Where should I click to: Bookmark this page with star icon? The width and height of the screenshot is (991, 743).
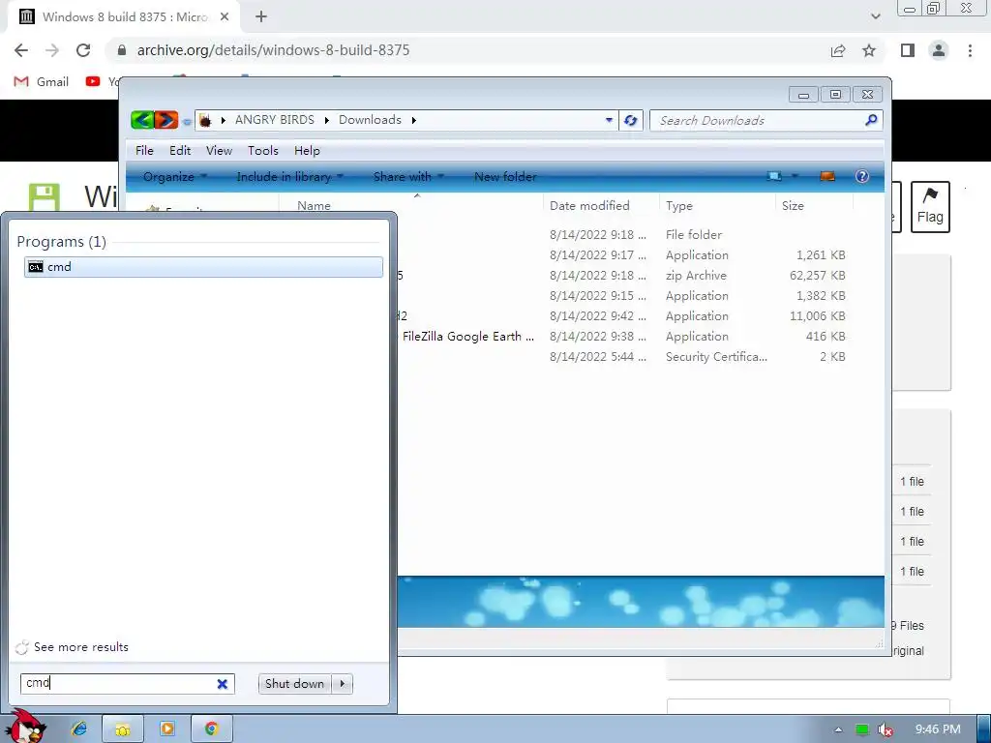click(x=869, y=50)
